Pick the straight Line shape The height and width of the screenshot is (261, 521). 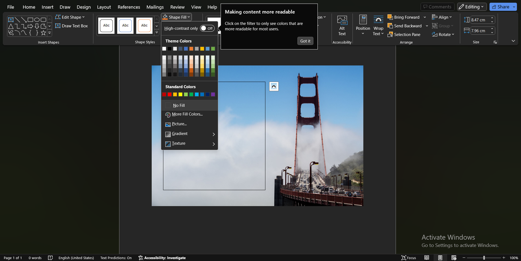(x=18, y=19)
